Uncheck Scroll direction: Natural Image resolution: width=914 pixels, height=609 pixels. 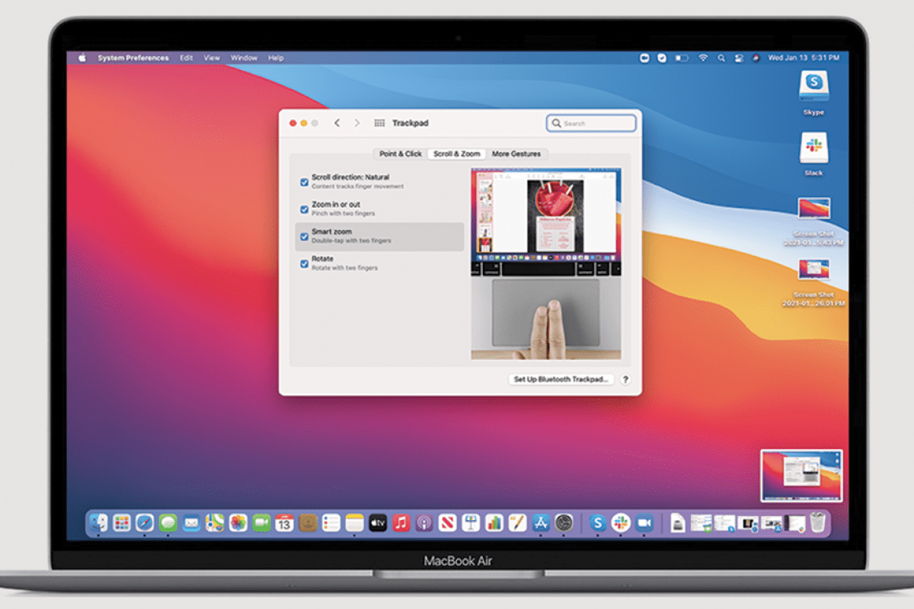[x=304, y=181]
